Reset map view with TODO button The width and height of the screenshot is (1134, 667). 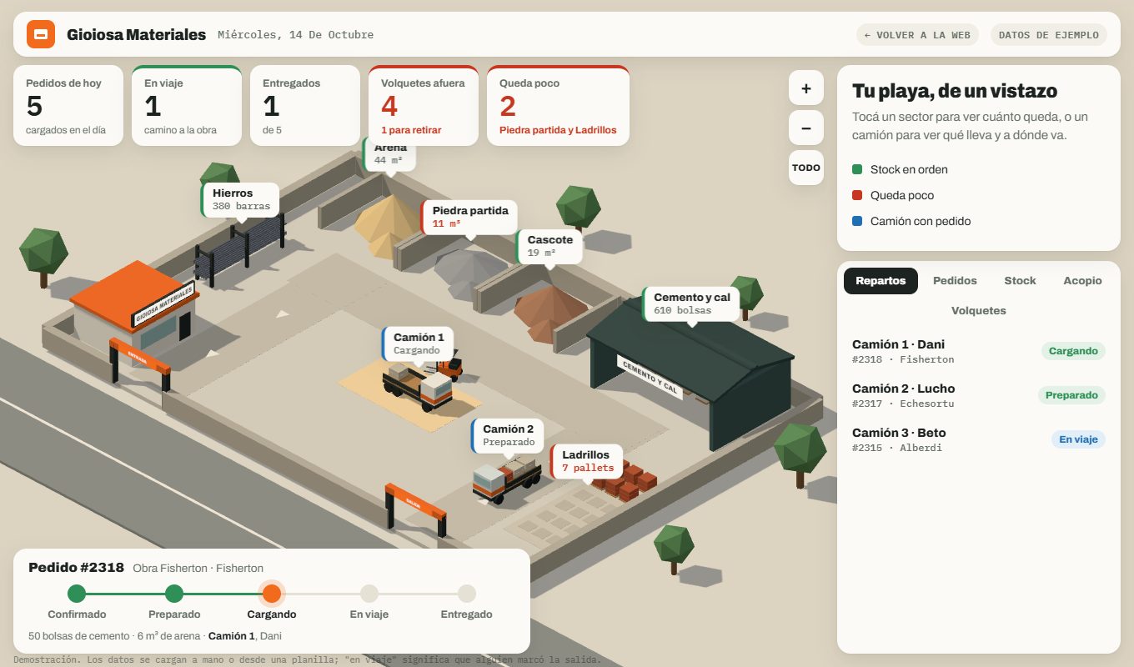pyautogui.click(x=806, y=168)
